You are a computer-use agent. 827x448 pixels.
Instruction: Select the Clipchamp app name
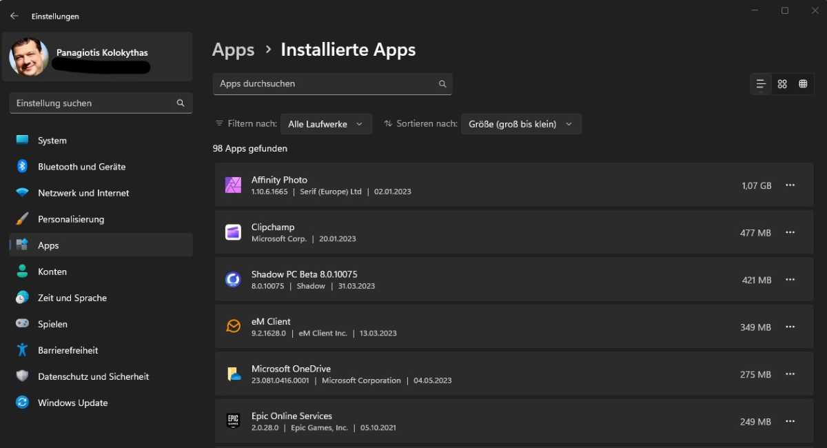tap(273, 227)
